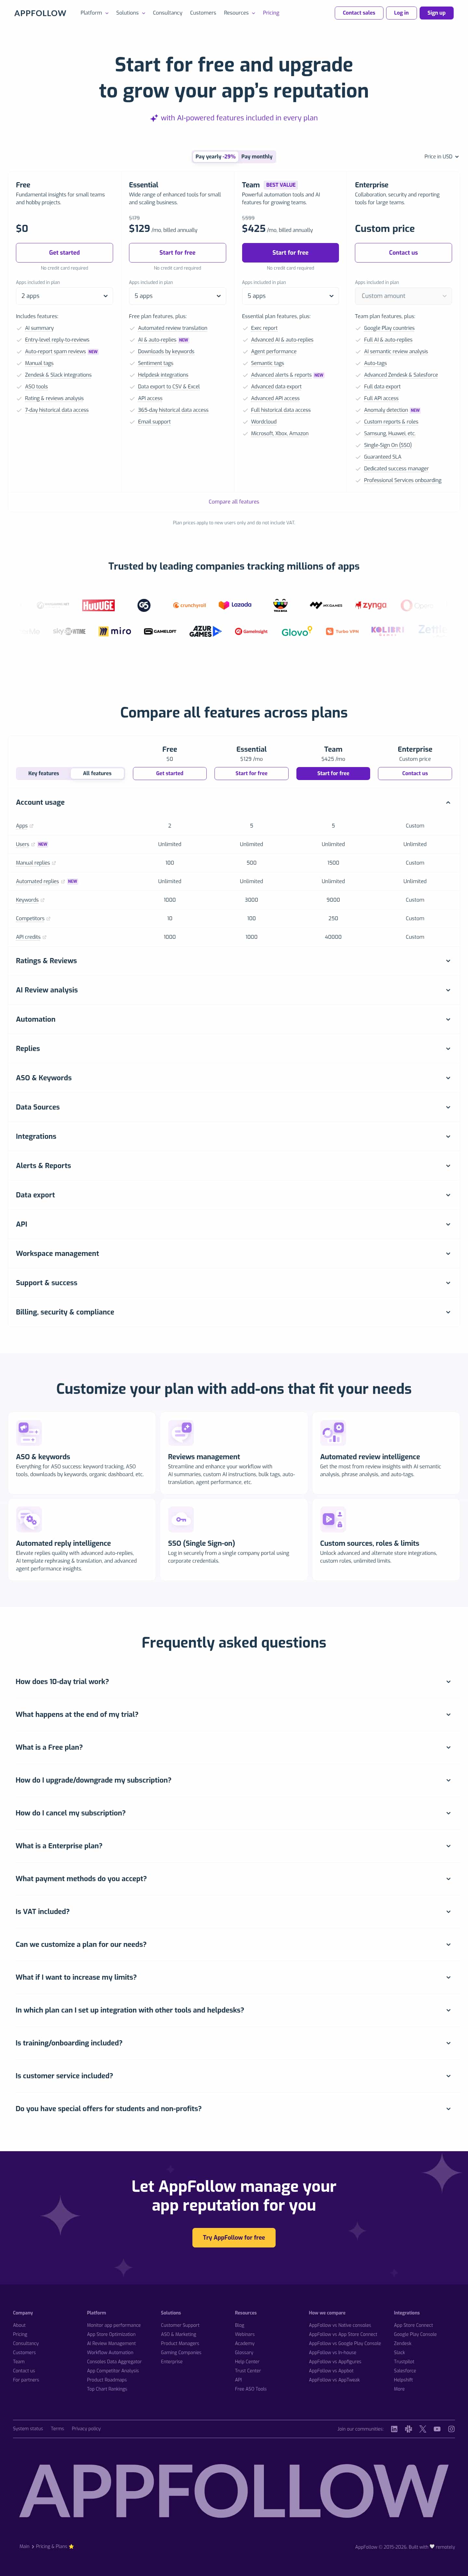This screenshot has width=468, height=2576.
Task: Show All features in comparison table
Action: (97, 773)
